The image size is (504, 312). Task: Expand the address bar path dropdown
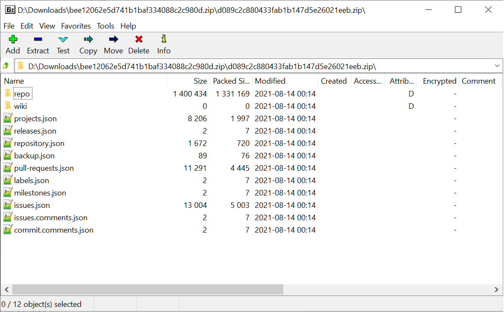pos(497,66)
